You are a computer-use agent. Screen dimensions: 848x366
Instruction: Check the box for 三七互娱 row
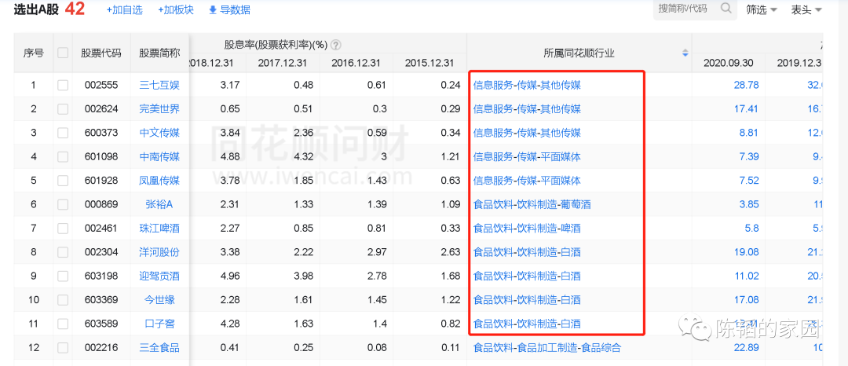(63, 85)
